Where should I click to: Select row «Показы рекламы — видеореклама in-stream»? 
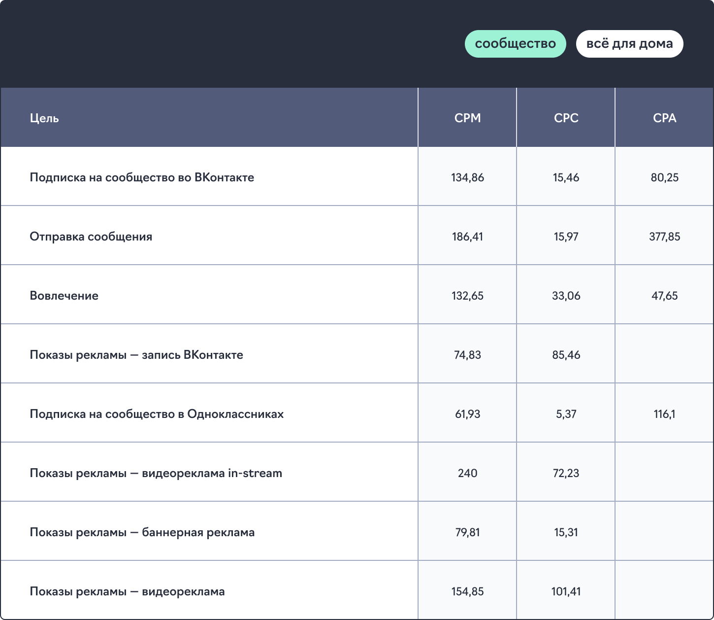click(156, 473)
